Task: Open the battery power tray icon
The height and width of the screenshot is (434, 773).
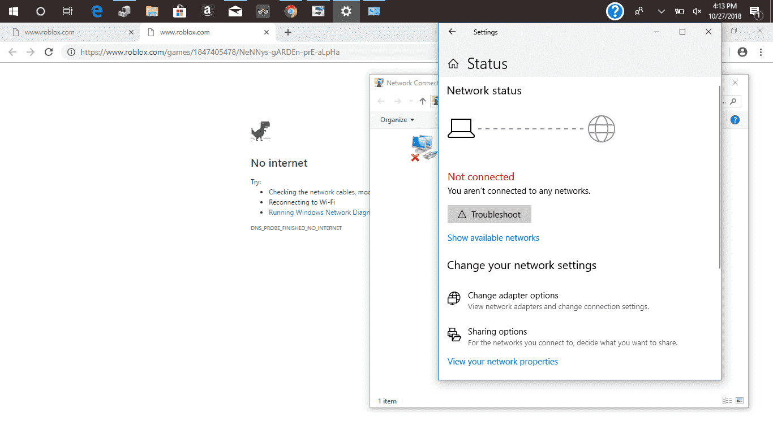Action: (679, 11)
